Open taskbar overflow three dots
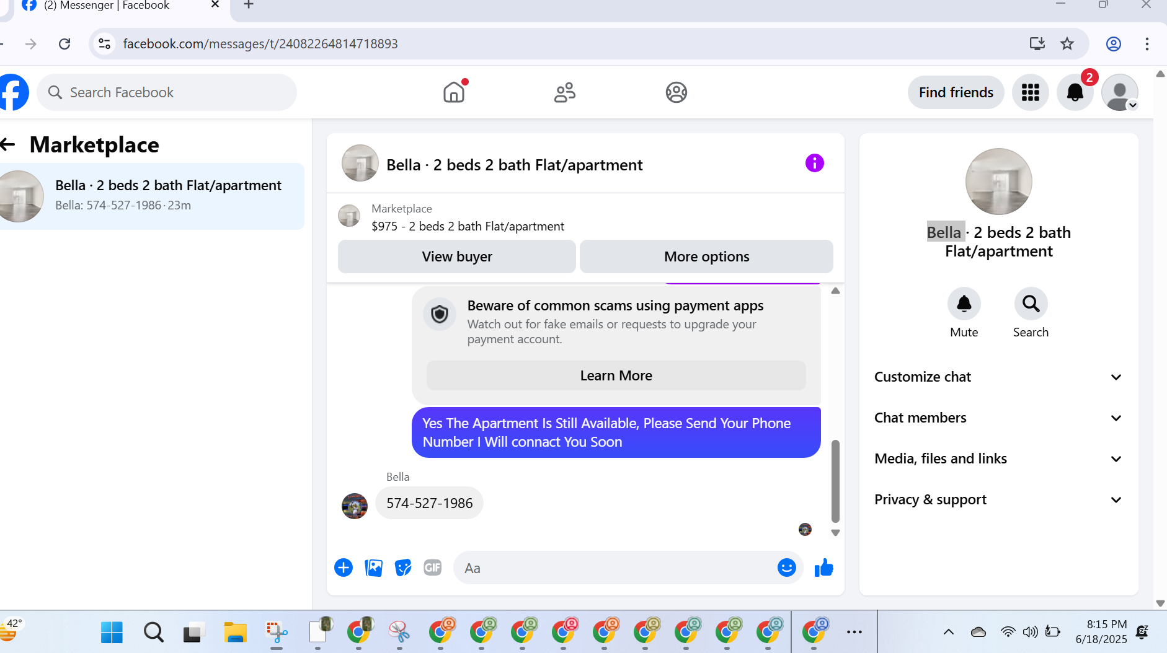Screen dimensions: 1167x653 tap(854, 632)
